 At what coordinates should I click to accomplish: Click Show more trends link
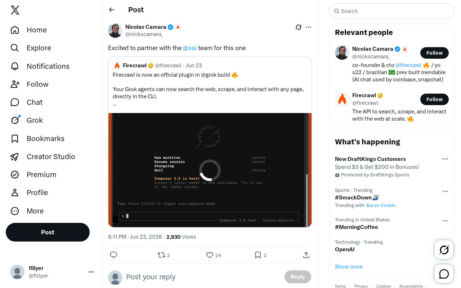[x=349, y=267]
